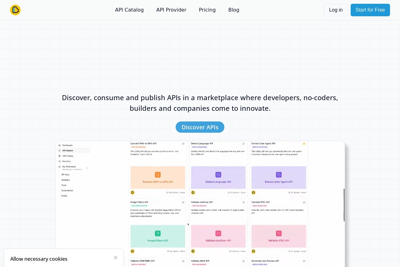
Task: Click the ApyHub logo in header
Action: [x=15, y=10]
